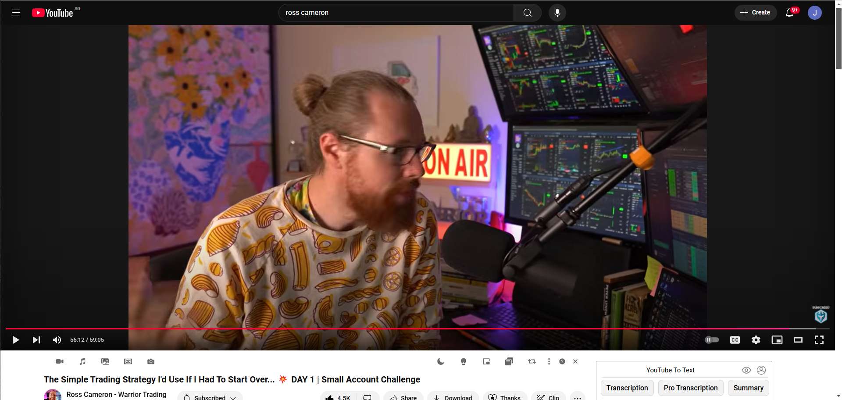Open the three-dot extension options menu

coord(549,361)
